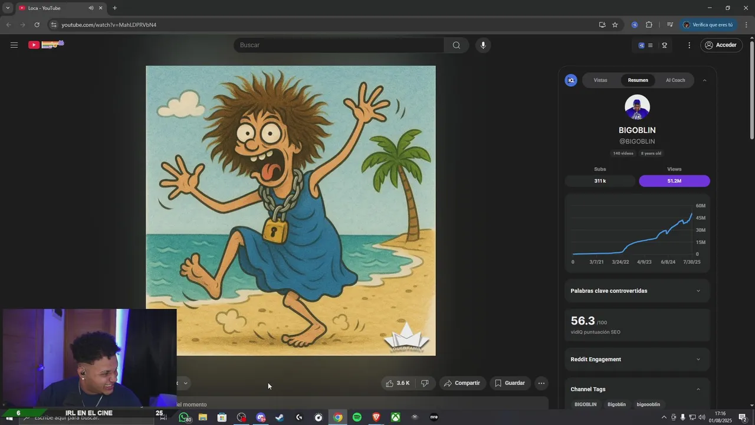Open the YouTube hamburger guide menu
The width and height of the screenshot is (755, 425).
(x=14, y=45)
